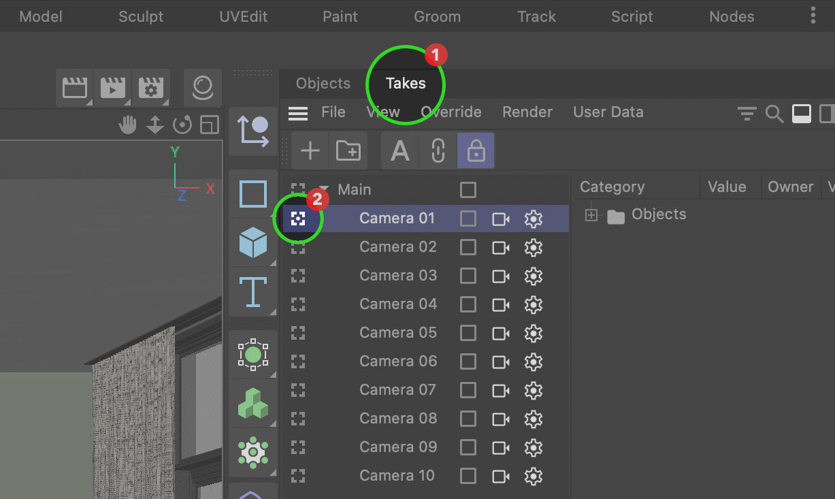The height and width of the screenshot is (499, 835).
Task: Select the Camera 07 take
Action: coord(397,390)
